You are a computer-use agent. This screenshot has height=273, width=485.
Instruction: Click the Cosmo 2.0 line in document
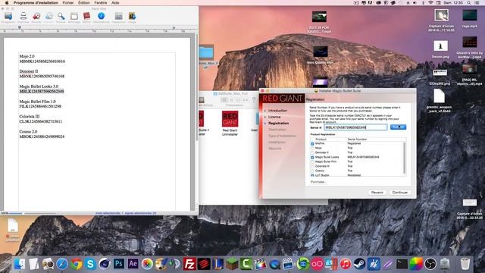pos(28,131)
